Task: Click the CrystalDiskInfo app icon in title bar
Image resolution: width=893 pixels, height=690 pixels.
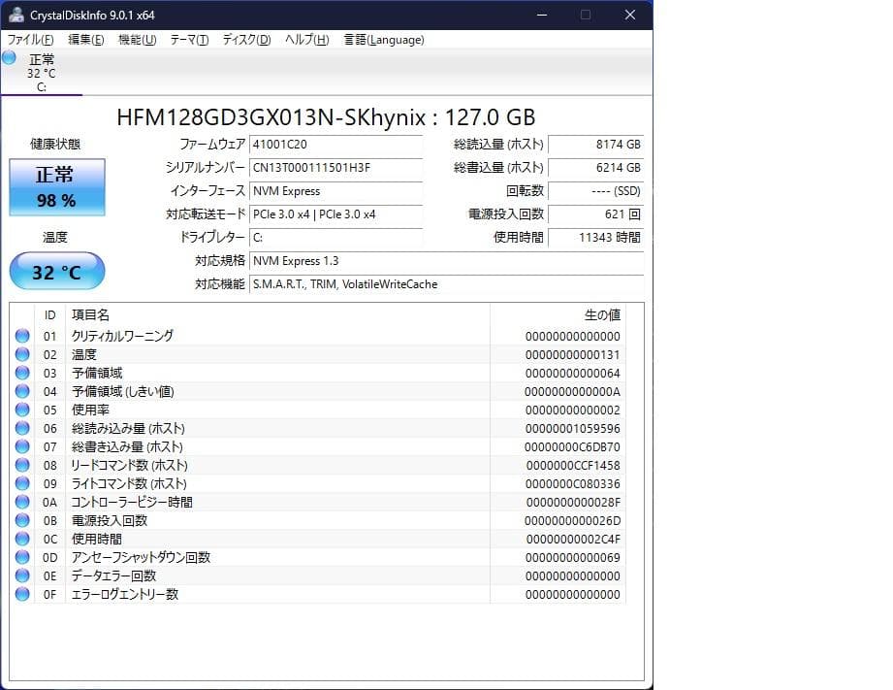Action: (x=16, y=15)
